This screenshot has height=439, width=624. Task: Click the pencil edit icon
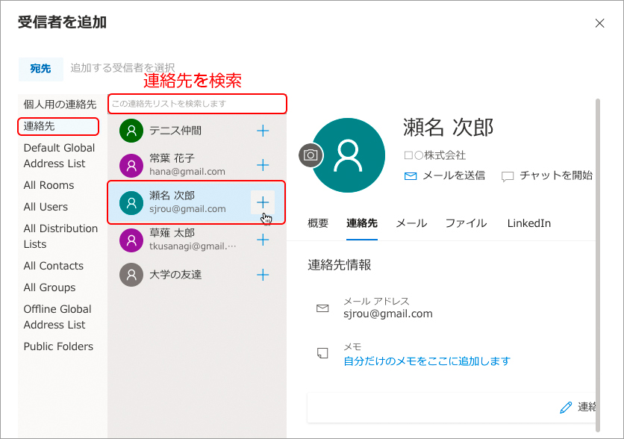click(x=566, y=408)
